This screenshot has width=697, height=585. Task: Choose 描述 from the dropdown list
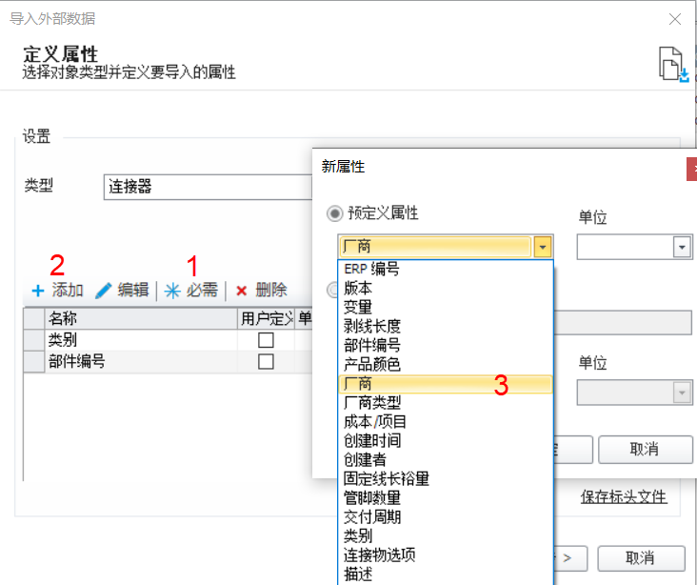tap(446, 575)
